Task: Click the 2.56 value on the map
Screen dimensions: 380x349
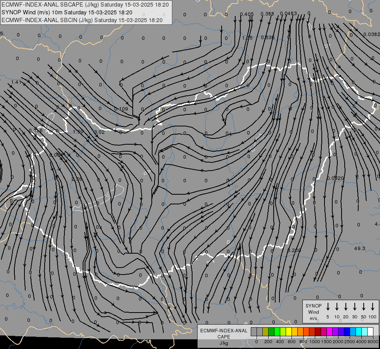Action: [x=77, y=179]
